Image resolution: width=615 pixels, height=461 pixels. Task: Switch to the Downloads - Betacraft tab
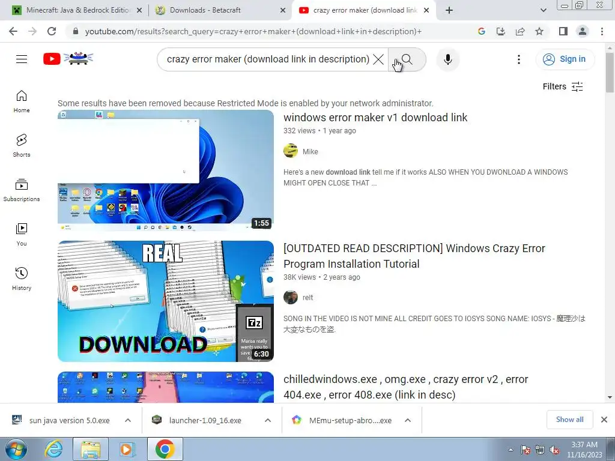coord(220,10)
